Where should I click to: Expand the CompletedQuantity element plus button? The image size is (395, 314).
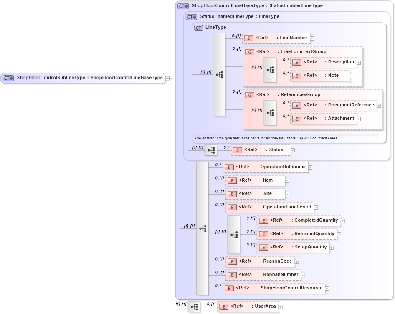coord(342,220)
